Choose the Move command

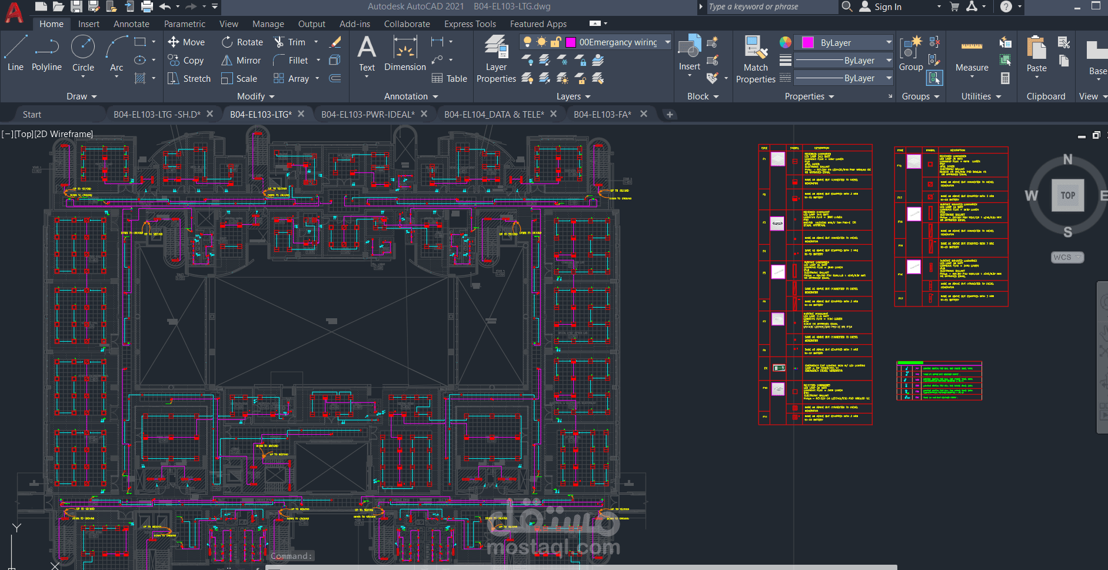(x=186, y=42)
